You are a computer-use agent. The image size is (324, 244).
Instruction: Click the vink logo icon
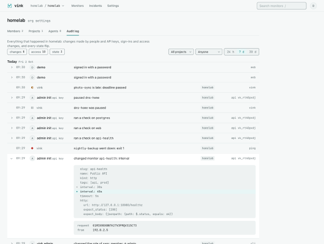tap(9, 6)
